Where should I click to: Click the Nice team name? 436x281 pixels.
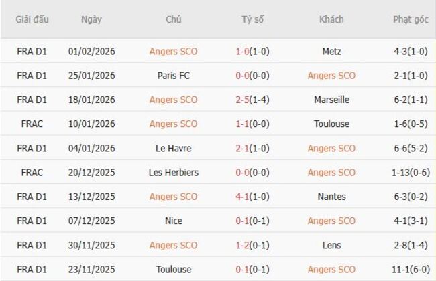(x=174, y=221)
